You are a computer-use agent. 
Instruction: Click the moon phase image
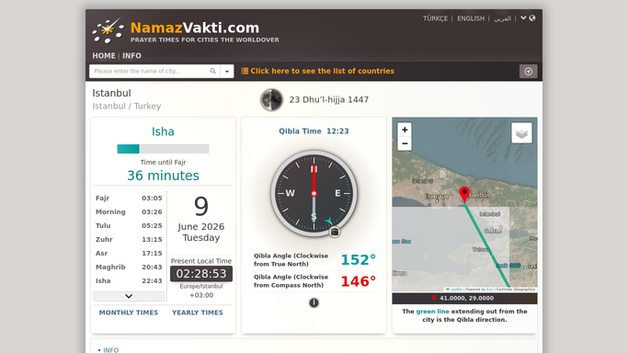271,99
